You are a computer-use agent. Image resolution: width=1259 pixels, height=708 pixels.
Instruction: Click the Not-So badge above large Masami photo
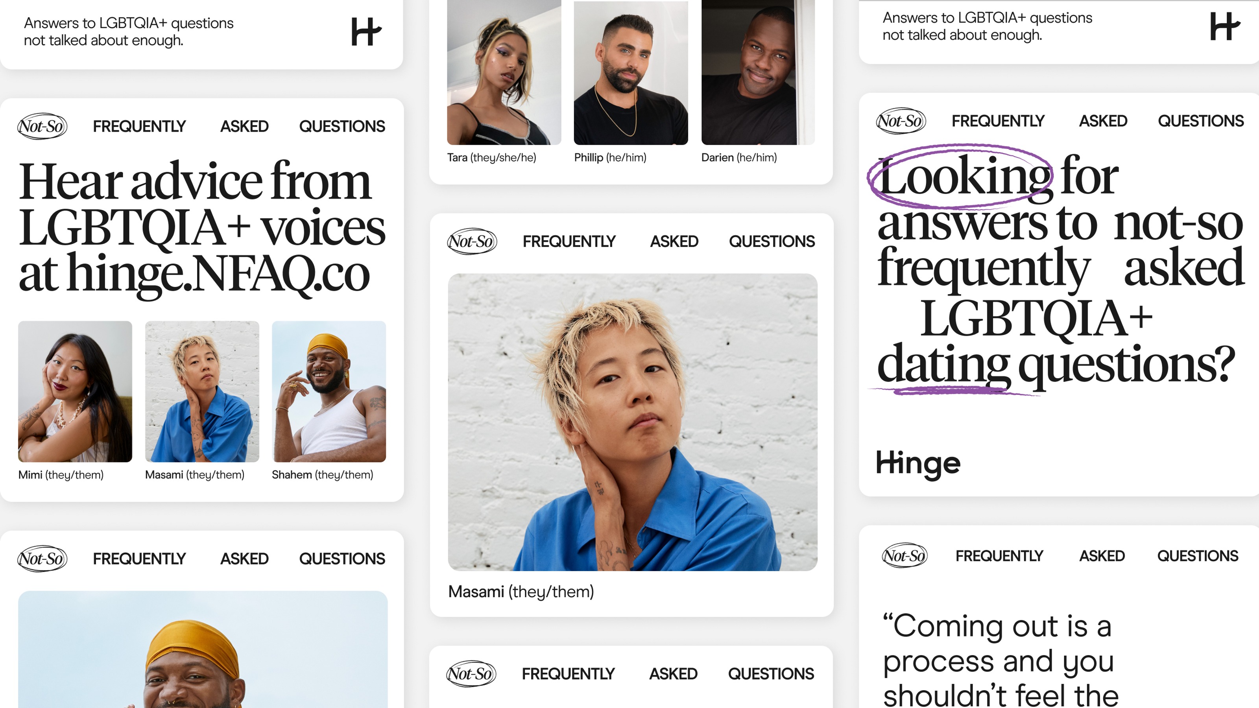472,242
